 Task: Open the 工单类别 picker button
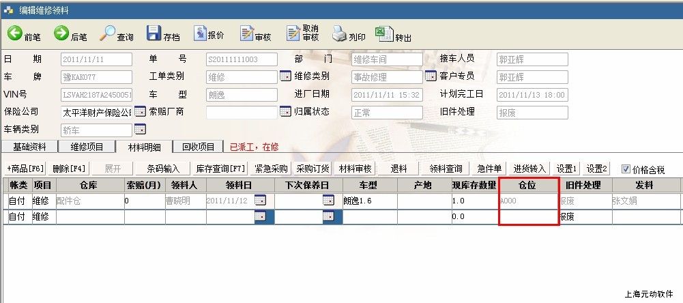285,76
